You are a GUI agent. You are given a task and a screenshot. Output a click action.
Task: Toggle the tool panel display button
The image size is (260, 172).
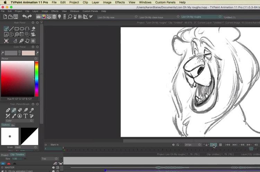coord(49,17)
